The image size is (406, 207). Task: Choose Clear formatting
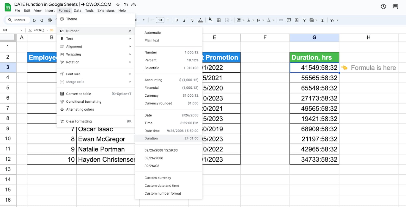tap(96, 121)
